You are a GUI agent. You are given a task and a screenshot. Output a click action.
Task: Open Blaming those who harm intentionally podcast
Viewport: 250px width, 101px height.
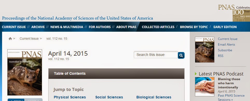click(229, 83)
